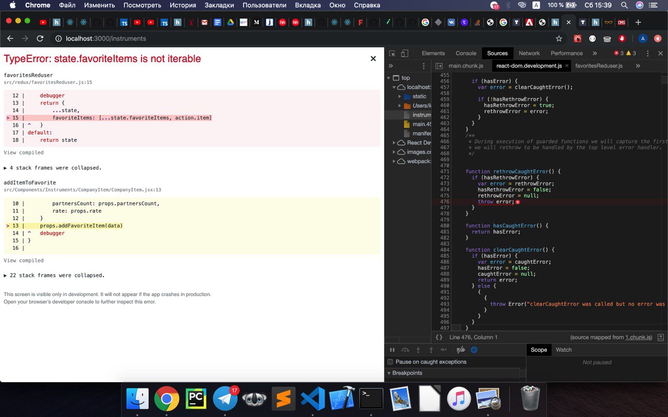Pretty print the source with the braces icon
Viewport: 668px width, 417px height.
(439, 337)
